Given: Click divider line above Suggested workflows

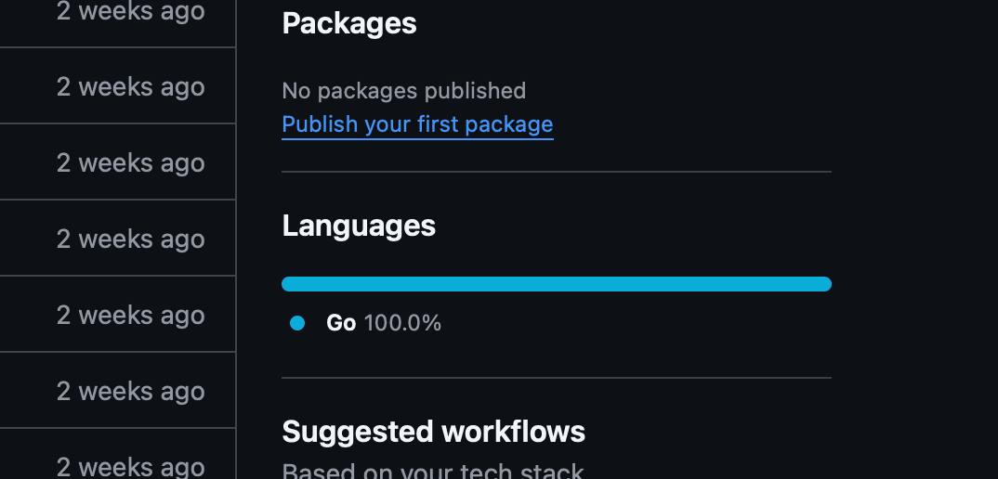Looking at the screenshot, I should pos(556,378).
